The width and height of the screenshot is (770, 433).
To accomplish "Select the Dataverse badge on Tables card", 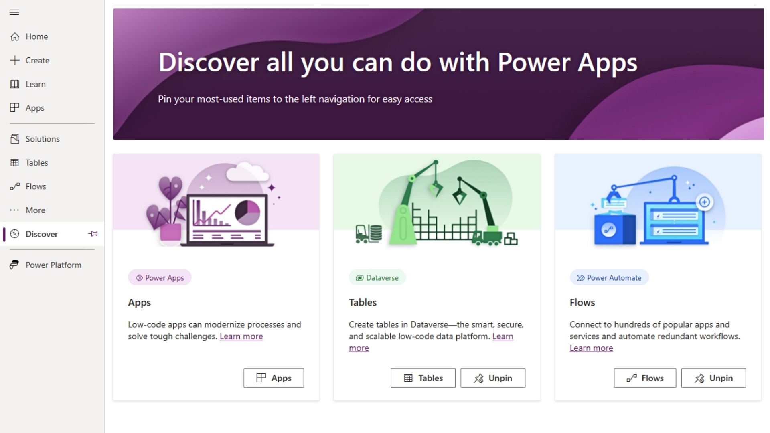I will [377, 277].
